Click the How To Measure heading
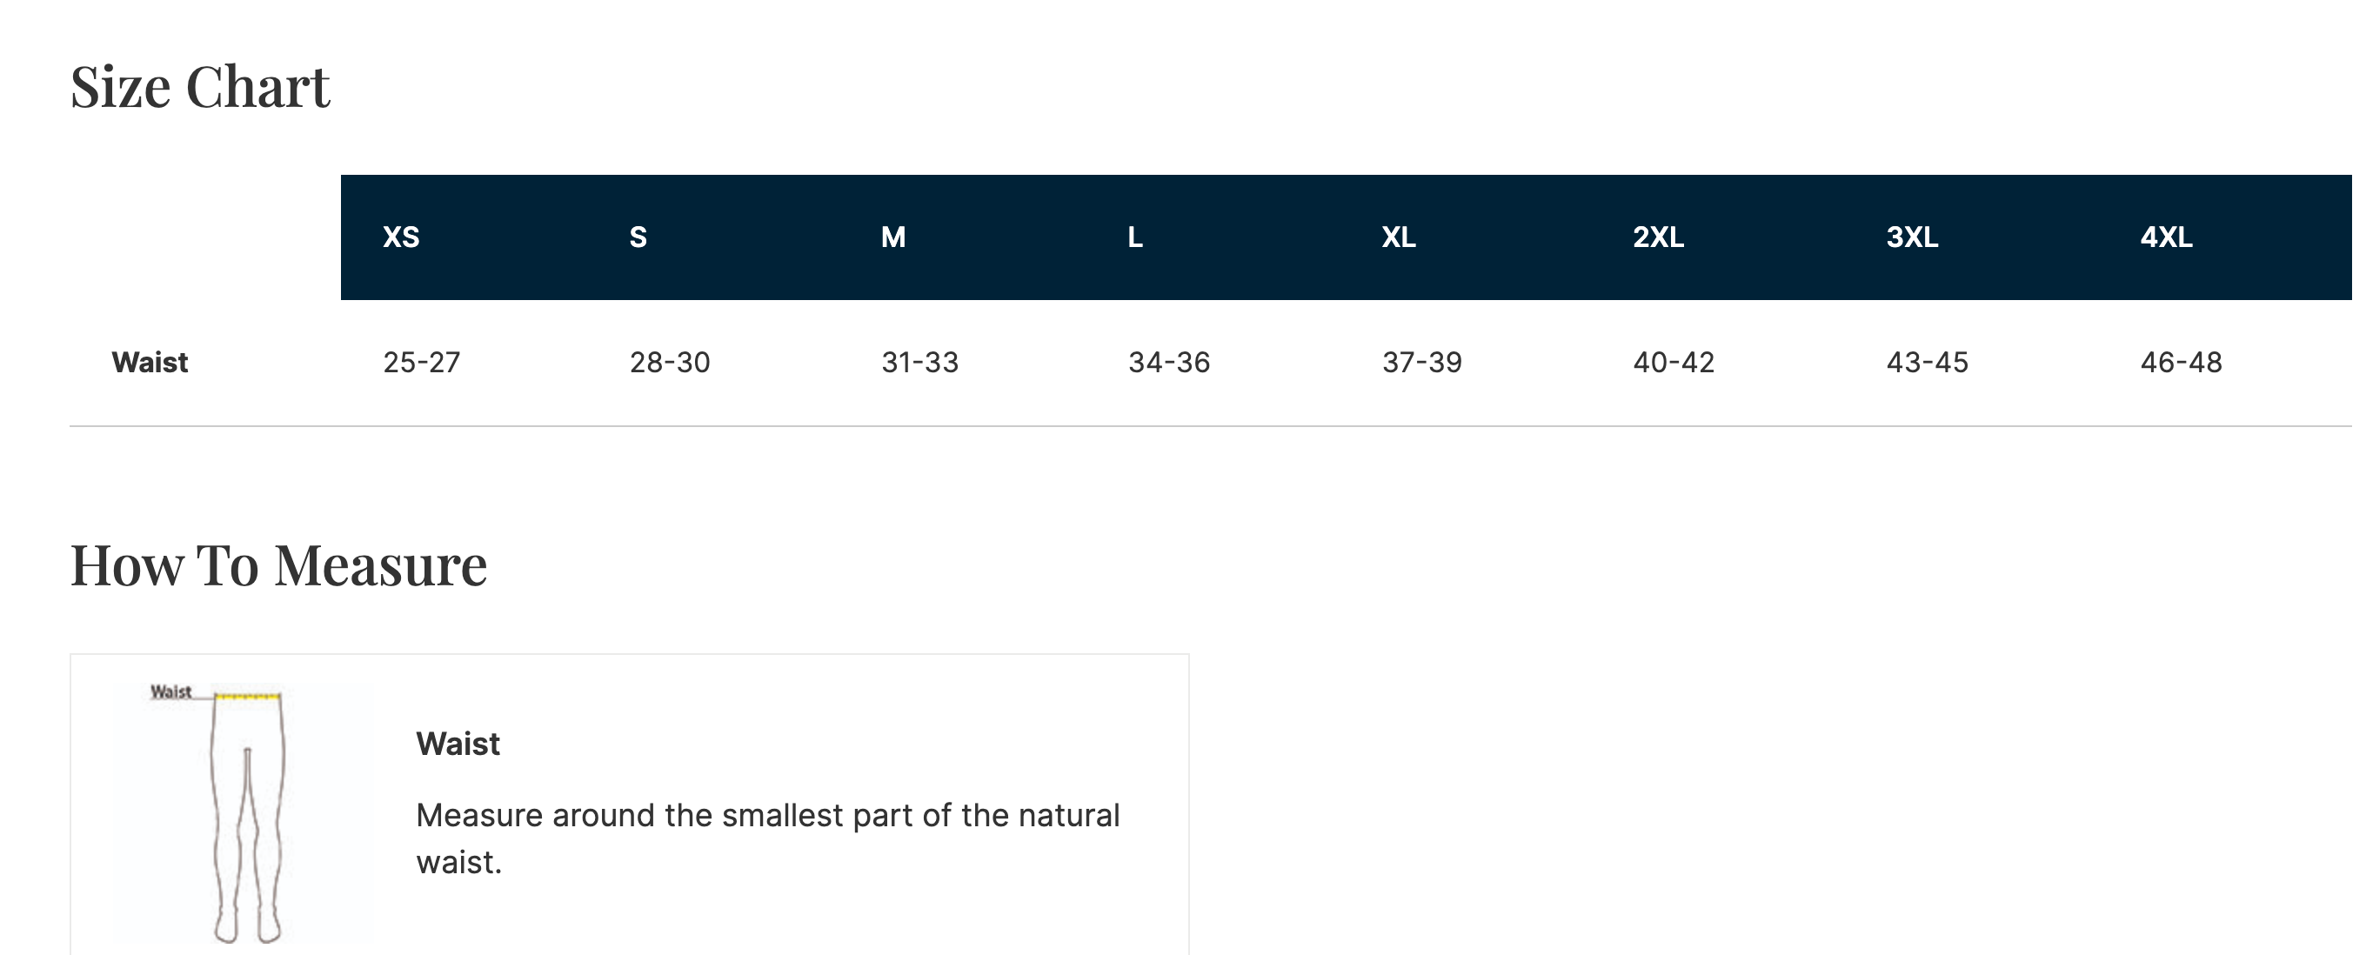Image resolution: width=2366 pixels, height=955 pixels. point(278,565)
